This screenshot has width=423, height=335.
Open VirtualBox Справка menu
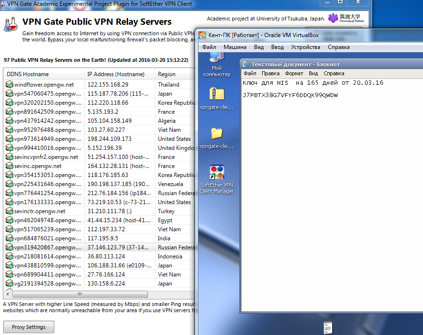pyautogui.click(x=339, y=47)
